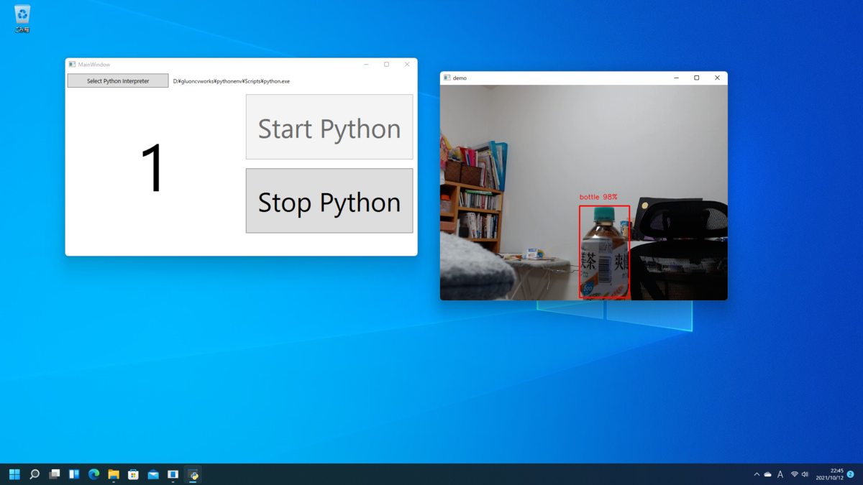
Task: Close the MainWindow window
Action: [407, 65]
